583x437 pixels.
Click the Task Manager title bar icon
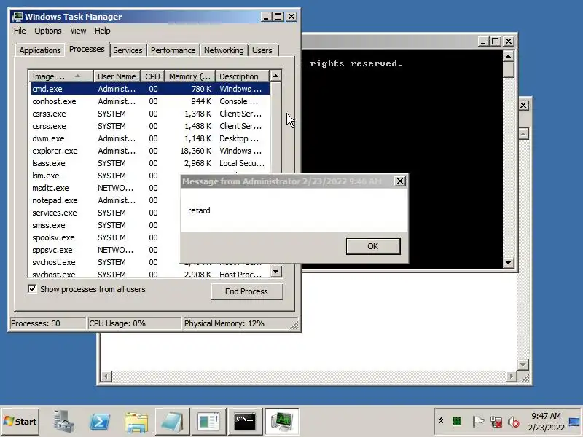[17, 17]
